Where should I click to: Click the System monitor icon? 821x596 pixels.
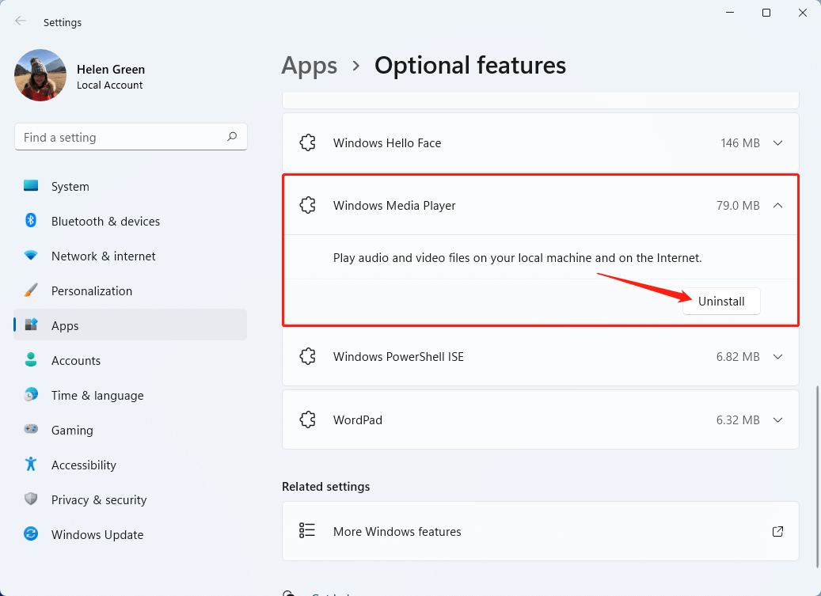click(31, 185)
